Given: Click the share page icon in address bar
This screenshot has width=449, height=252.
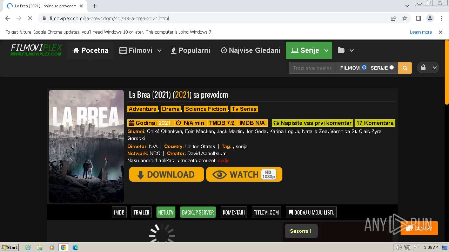Looking at the screenshot, I should (394, 18).
